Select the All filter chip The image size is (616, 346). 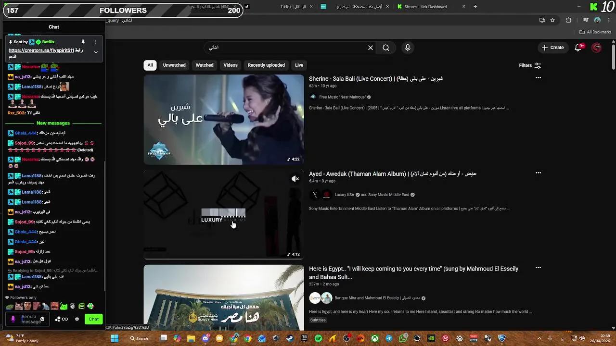coord(150,65)
